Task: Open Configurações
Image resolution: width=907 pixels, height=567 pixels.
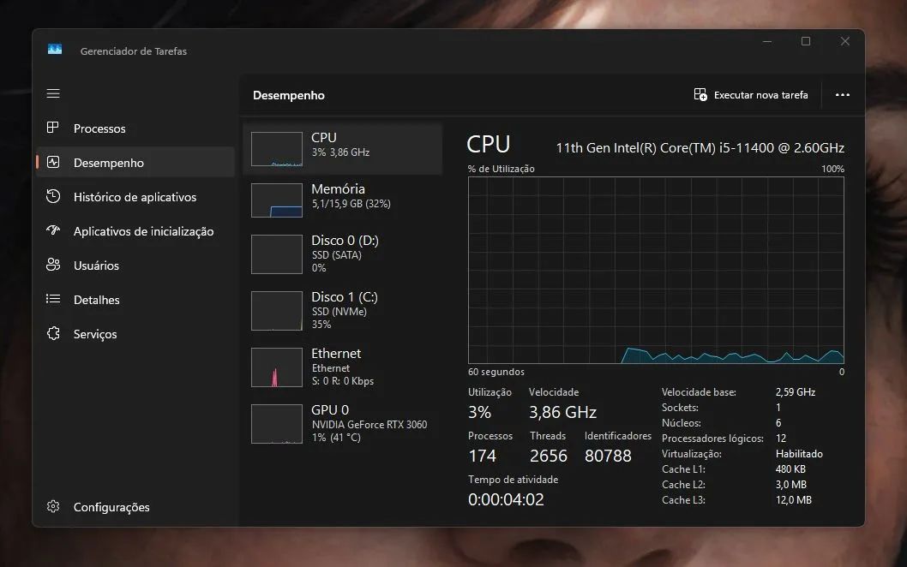Action: coord(135,507)
